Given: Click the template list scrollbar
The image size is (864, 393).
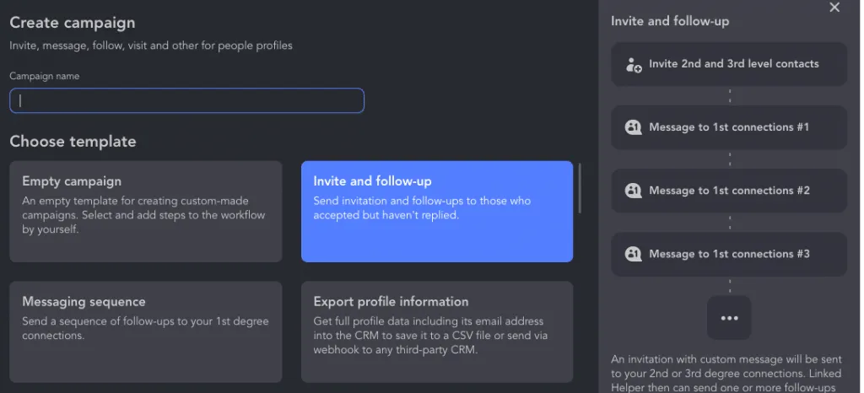Looking at the screenshot, I should pyautogui.click(x=580, y=188).
